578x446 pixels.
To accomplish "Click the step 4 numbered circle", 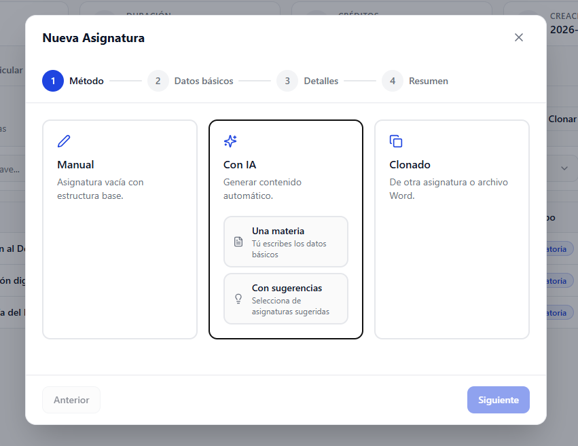I will tap(393, 81).
